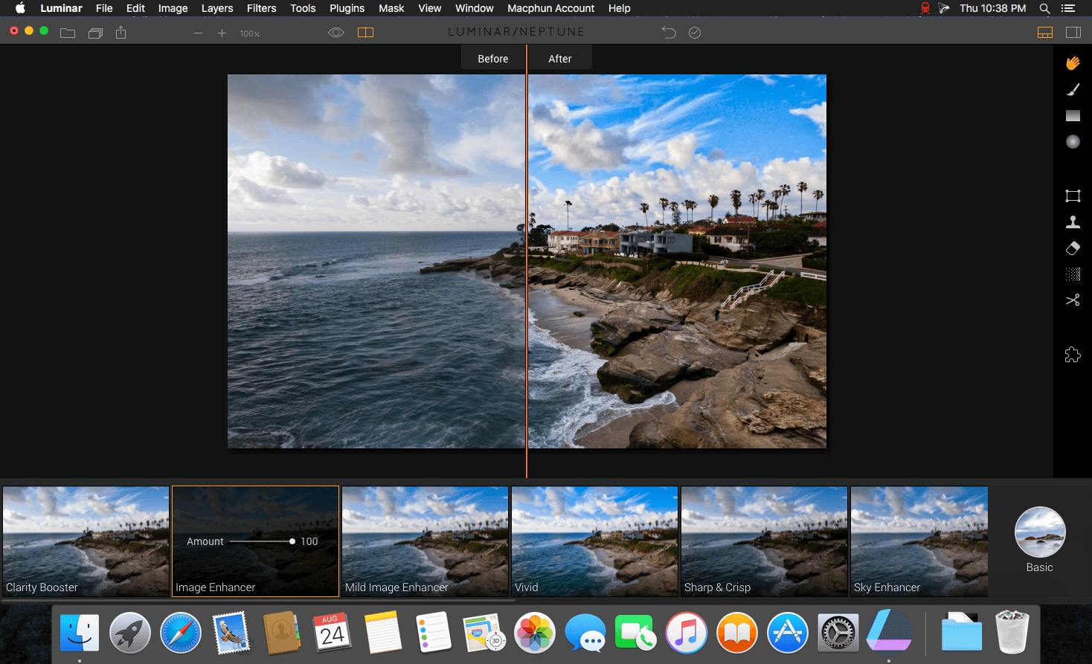
Task: Open Spotlight search in menu bar
Action: (x=1044, y=8)
